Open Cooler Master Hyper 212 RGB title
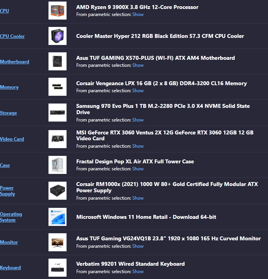268x279 pixels. pos(160,36)
